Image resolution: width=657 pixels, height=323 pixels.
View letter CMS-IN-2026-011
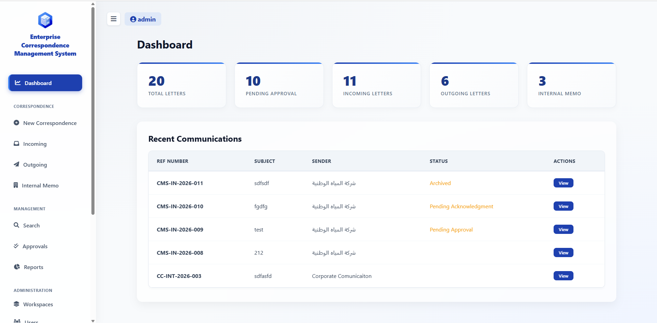tap(563, 183)
